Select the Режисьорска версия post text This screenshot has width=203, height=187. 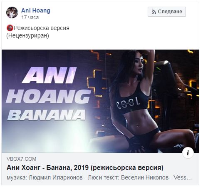(42, 28)
